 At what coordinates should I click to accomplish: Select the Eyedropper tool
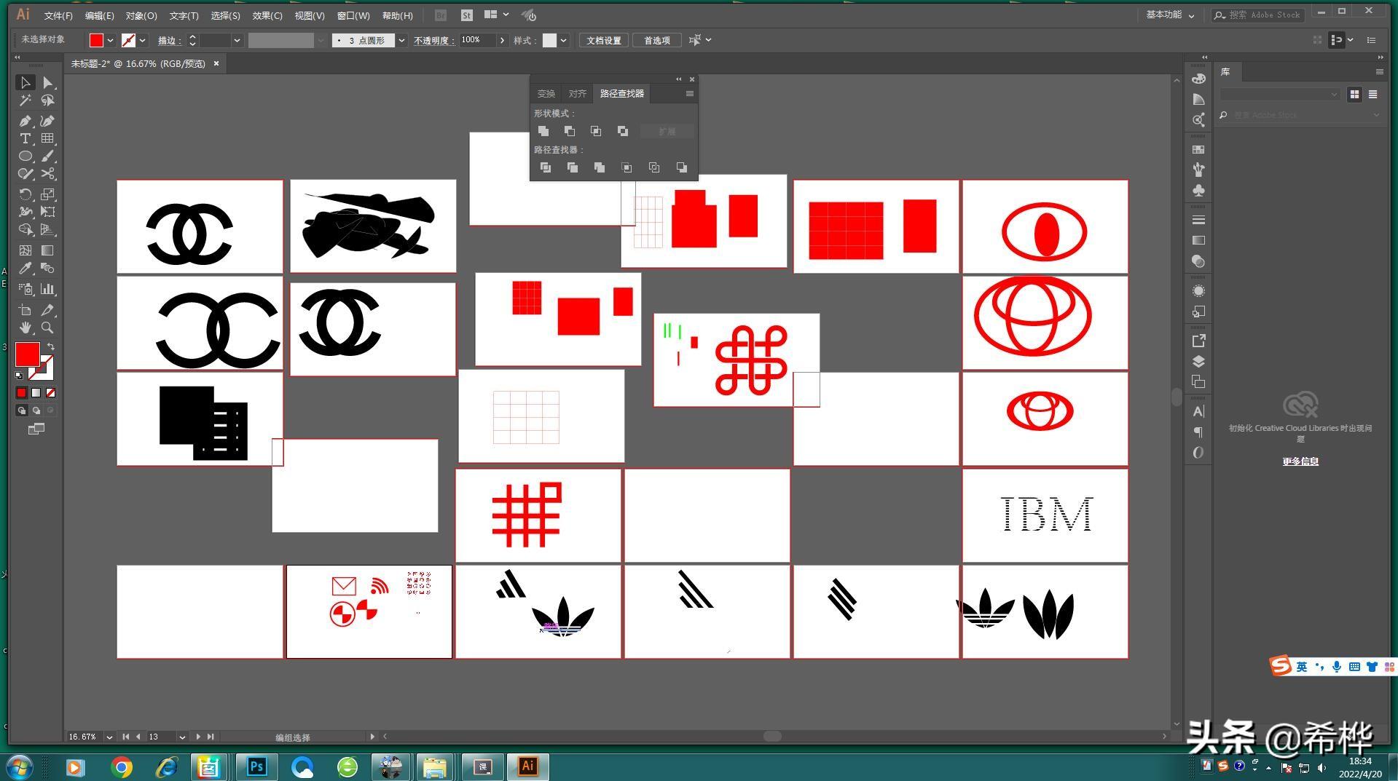(25, 268)
